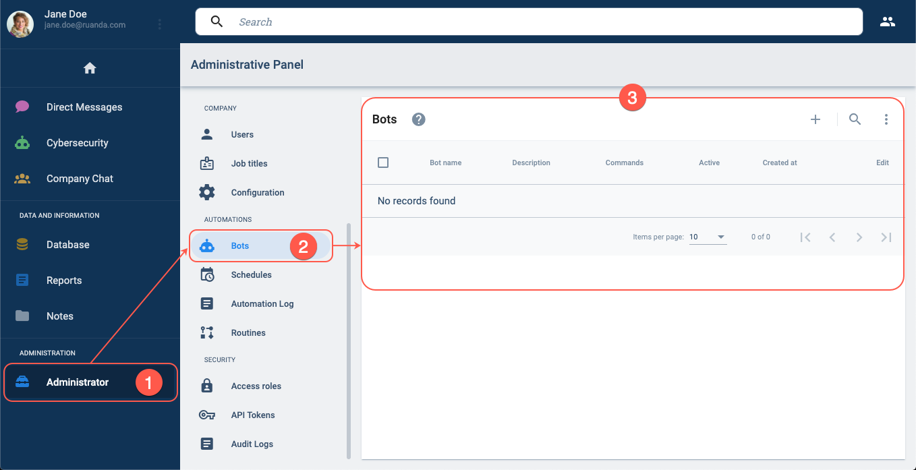
Task: Select API Tokens in Security section
Action: (x=252, y=415)
